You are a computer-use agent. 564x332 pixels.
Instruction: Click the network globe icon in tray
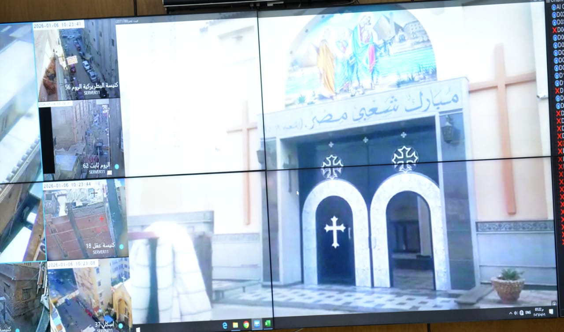tap(522, 313)
